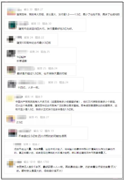Click 留言 12 on 不会超过2.5亿枚 comment
Screen dimensions: 124x180
tap(38, 131)
